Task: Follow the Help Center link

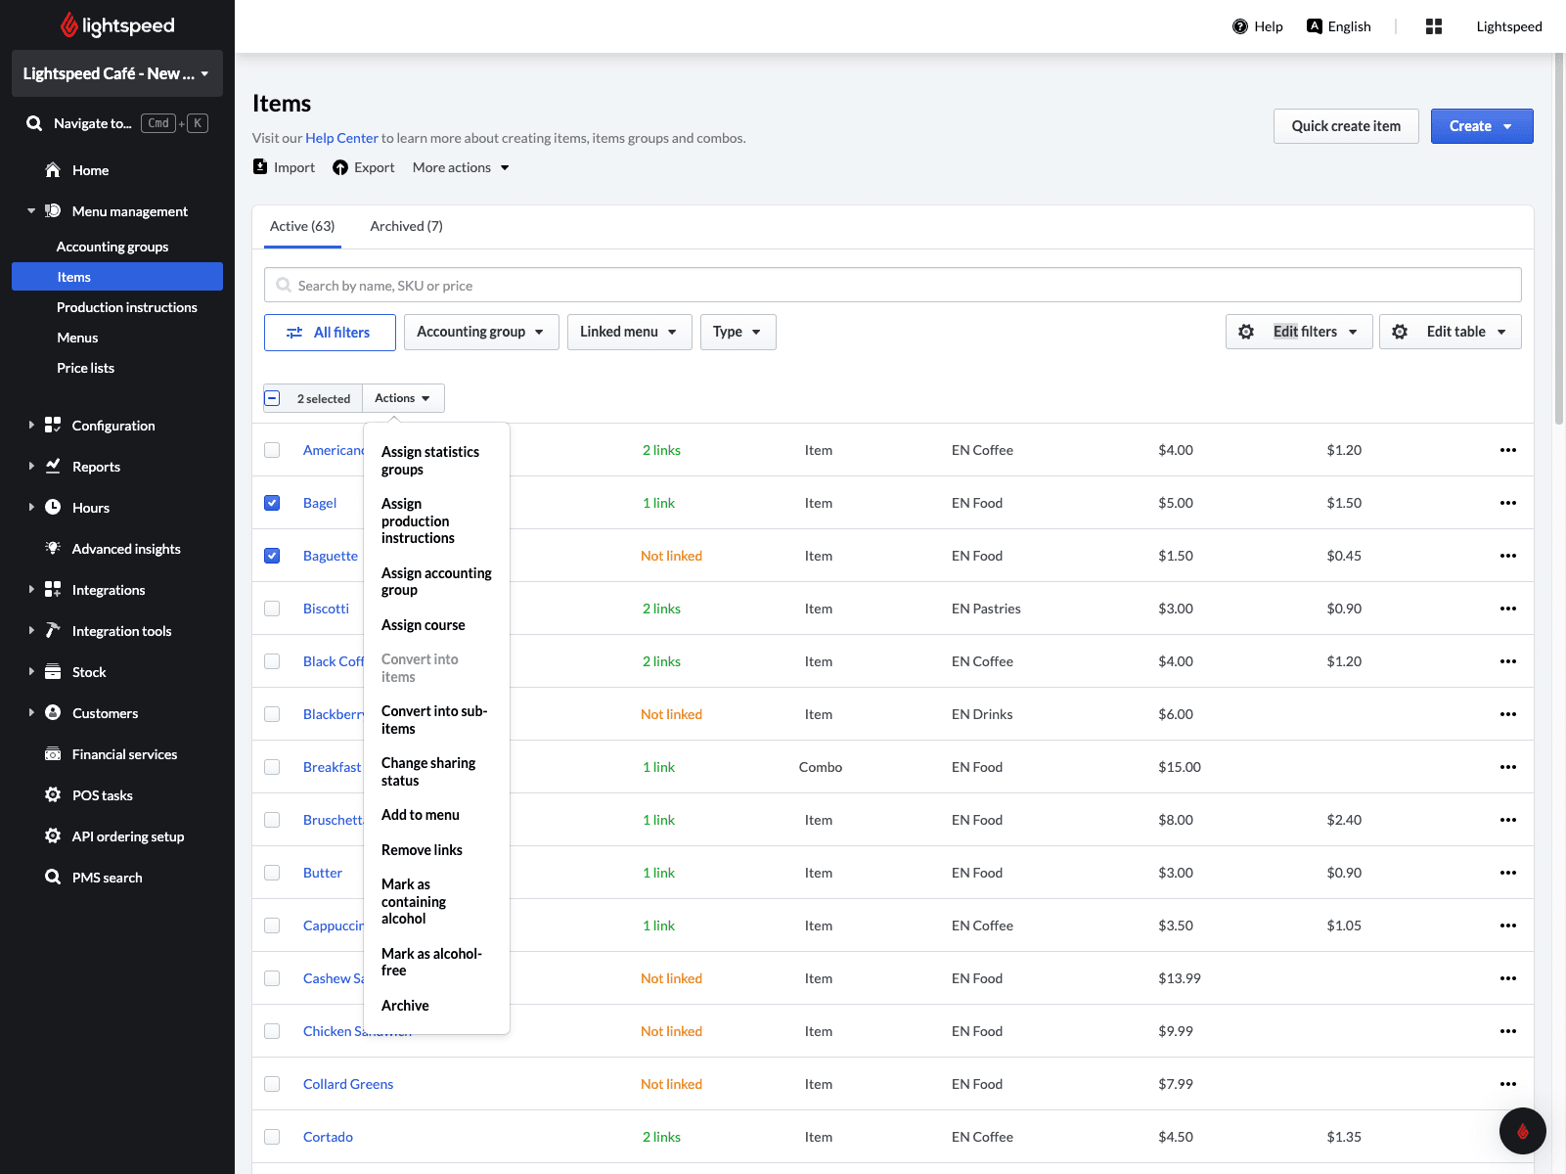Action: tap(341, 138)
